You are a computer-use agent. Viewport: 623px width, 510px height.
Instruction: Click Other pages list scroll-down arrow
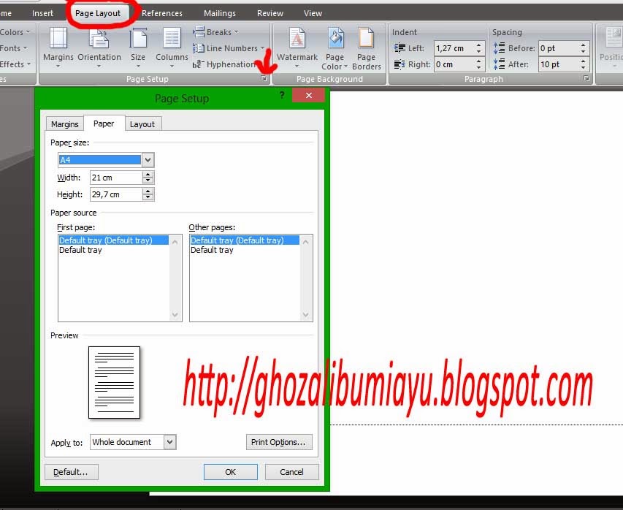305,315
